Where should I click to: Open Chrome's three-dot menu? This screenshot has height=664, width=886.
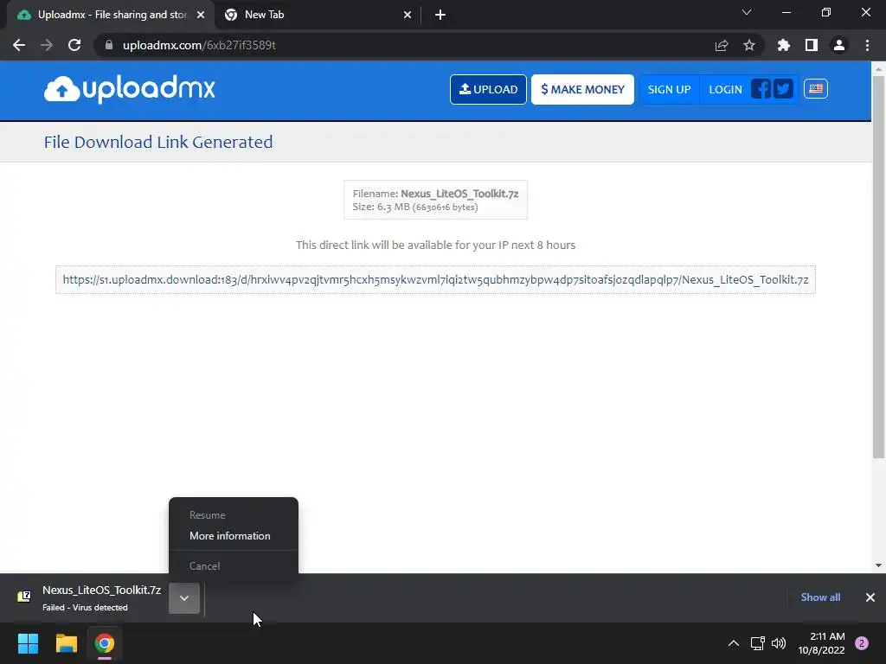[867, 45]
